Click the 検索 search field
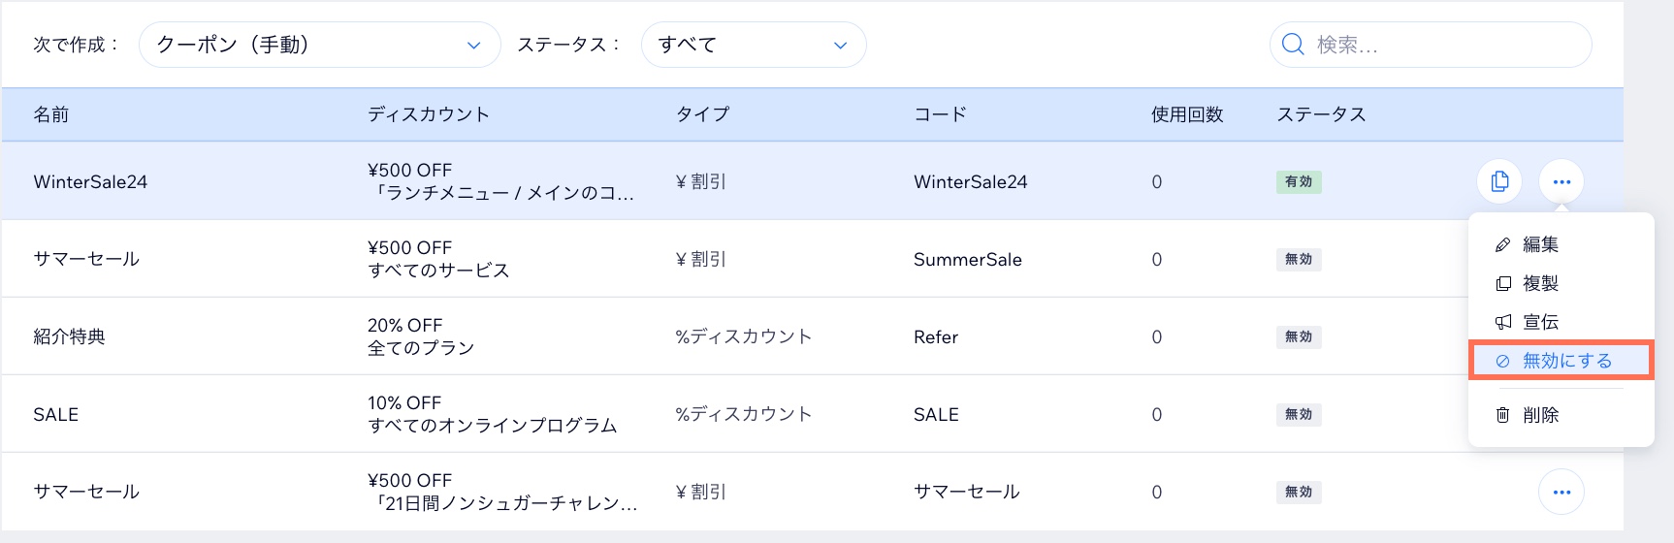1674x543 pixels. pyautogui.click(x=1431, y=45)
